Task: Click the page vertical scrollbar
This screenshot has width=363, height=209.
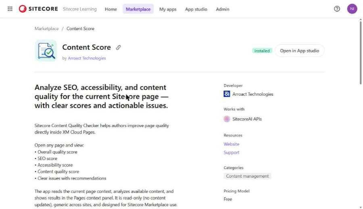Action: pos(361,53)
